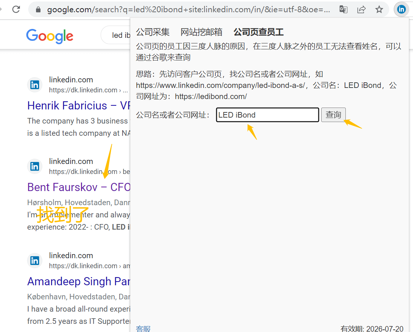The width and height of the screenshot is (413, 332).
Task: Click the share page icon
Action: tap(361, 10)
